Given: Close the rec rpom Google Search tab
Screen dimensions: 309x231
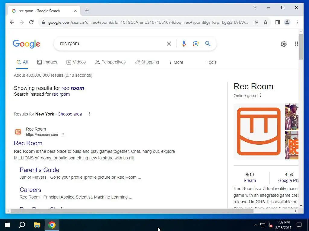Looking at the screenshot, I should coord(75,11).
